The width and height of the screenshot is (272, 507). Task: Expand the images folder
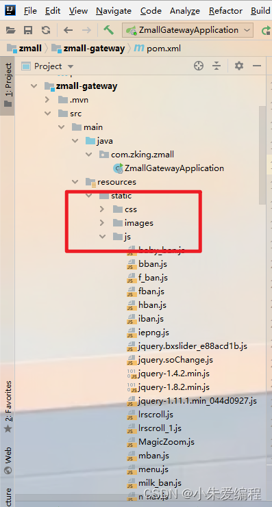pyautogui.click(x=102, y=223)
